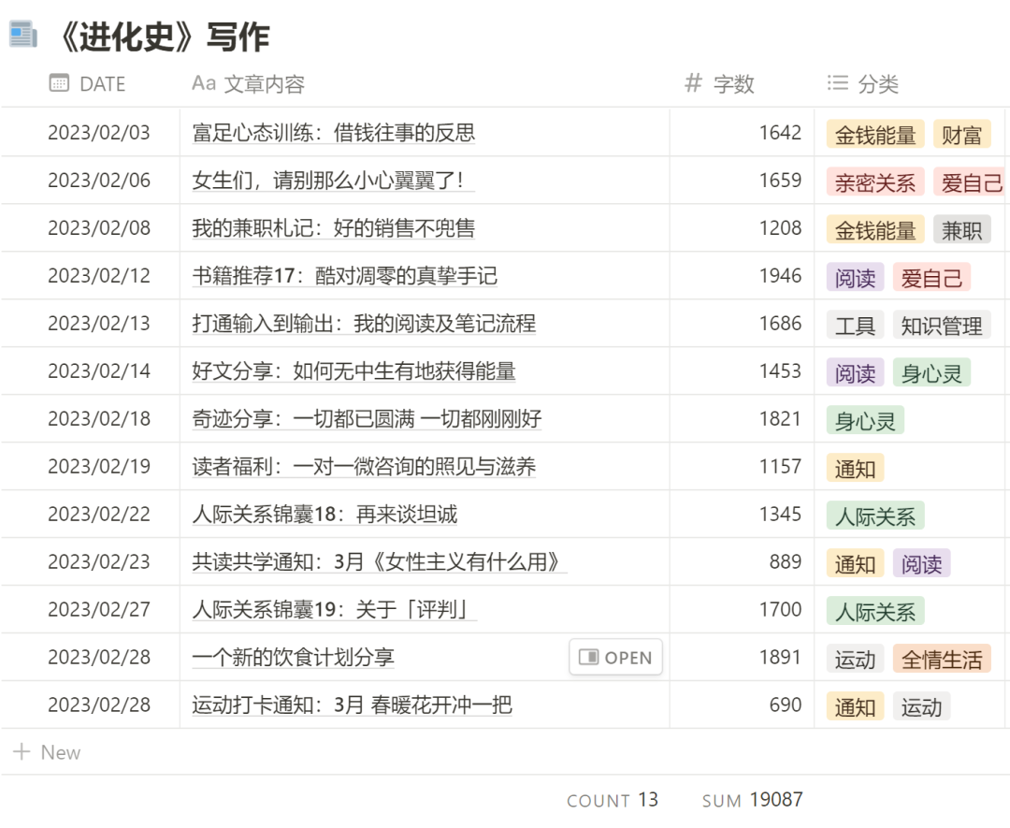Click the newspaper page icon beside the title
The width and height of the screenshot is (1010, 828).
pos(23,35)
